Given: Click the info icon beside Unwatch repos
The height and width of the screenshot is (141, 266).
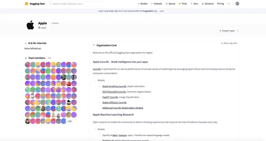Looking at the screenshot, I should [238, 31].
